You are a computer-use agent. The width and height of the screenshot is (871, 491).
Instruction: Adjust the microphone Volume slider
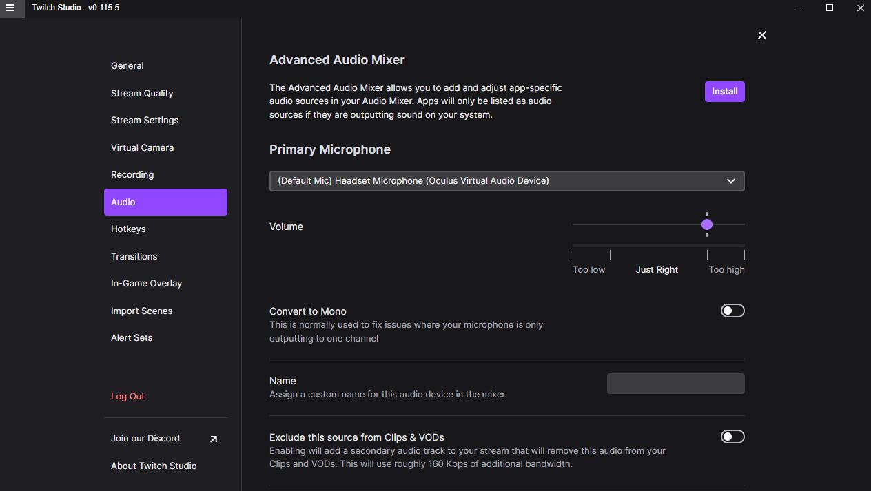[x=706, y=224]
